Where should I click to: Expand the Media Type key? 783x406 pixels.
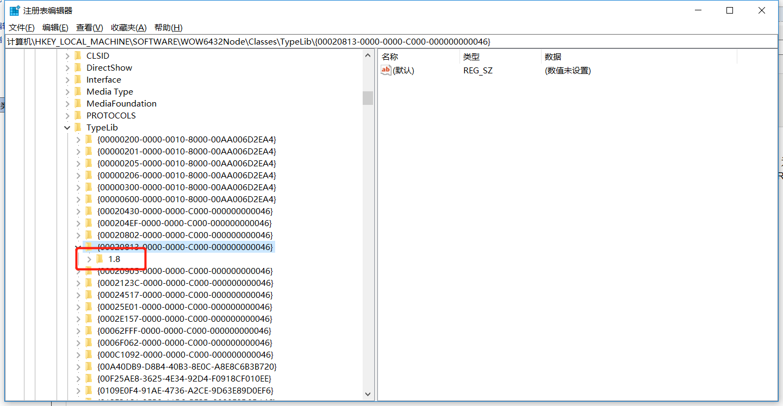pyautogui.click(x=67, y=91)
